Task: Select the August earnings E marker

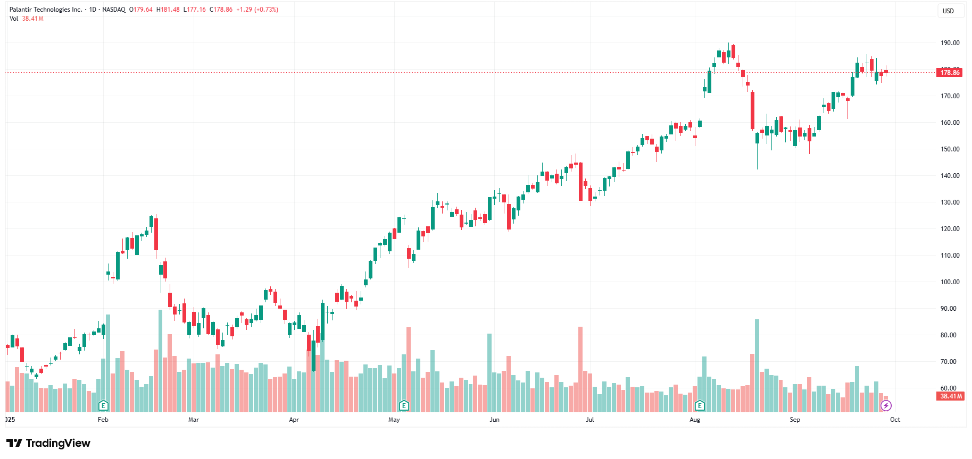Action: coord(700,406)
